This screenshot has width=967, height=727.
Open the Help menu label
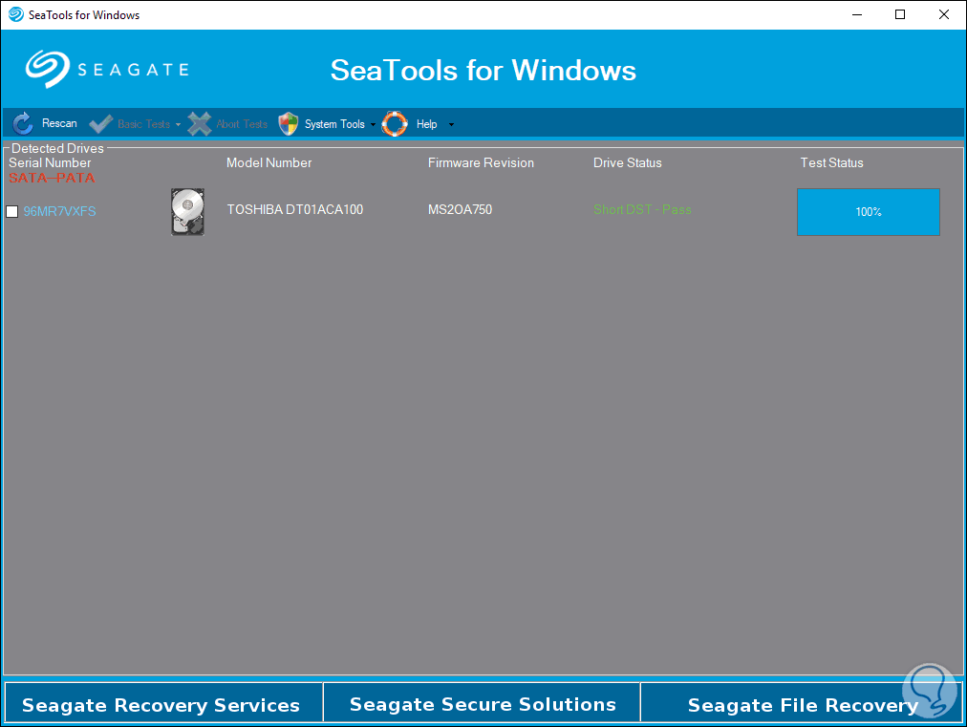[427, 124]
